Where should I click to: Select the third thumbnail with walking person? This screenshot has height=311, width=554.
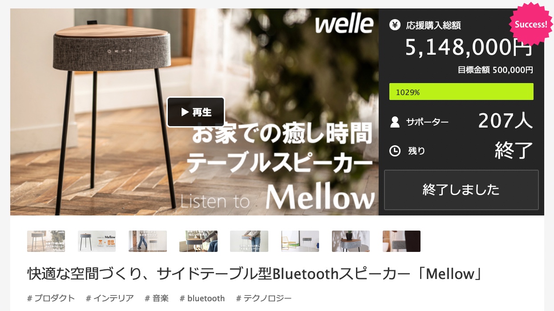[148, 241]
